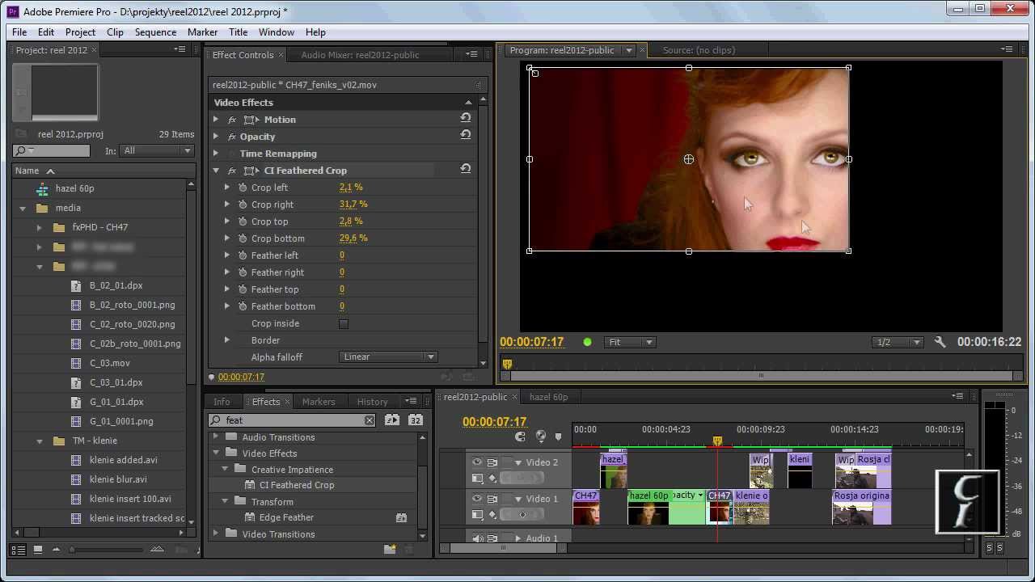Image resolution: width=1035 pixels, height=582 pixels.
Task: Switch Project panel to icon view
Action: 37,550
